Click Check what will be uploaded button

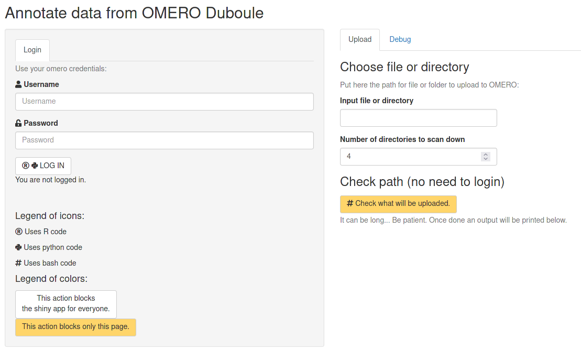[x=398, y=204]
